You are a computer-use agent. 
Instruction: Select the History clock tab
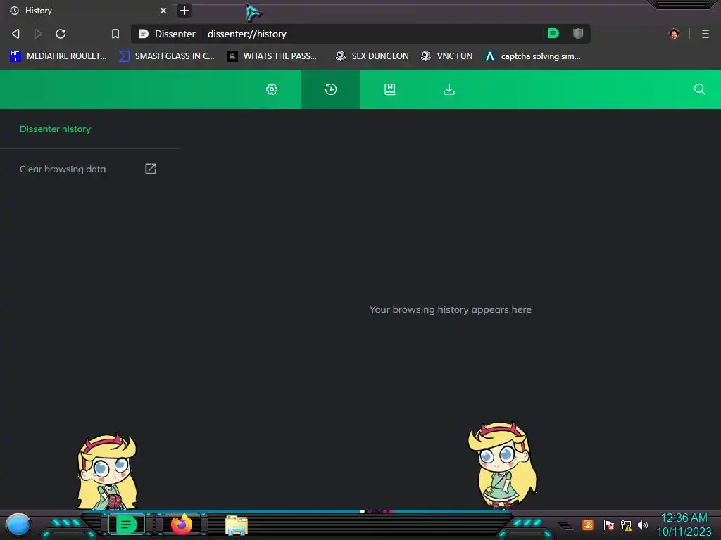coord(331,89)
